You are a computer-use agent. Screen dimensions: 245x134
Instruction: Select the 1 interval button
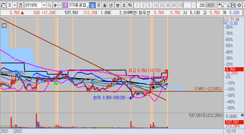click(x=137, y=5)
